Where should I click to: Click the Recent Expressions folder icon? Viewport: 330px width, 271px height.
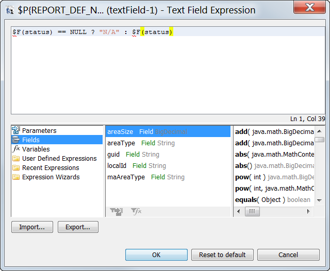pos(15,167)
